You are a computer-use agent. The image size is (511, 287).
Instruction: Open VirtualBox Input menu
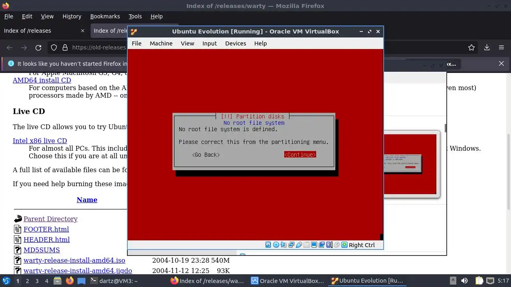point(210,43)
